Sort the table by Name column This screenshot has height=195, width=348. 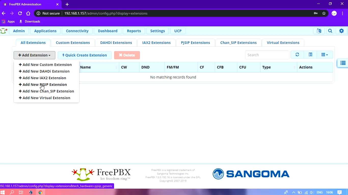pos(99,67)
